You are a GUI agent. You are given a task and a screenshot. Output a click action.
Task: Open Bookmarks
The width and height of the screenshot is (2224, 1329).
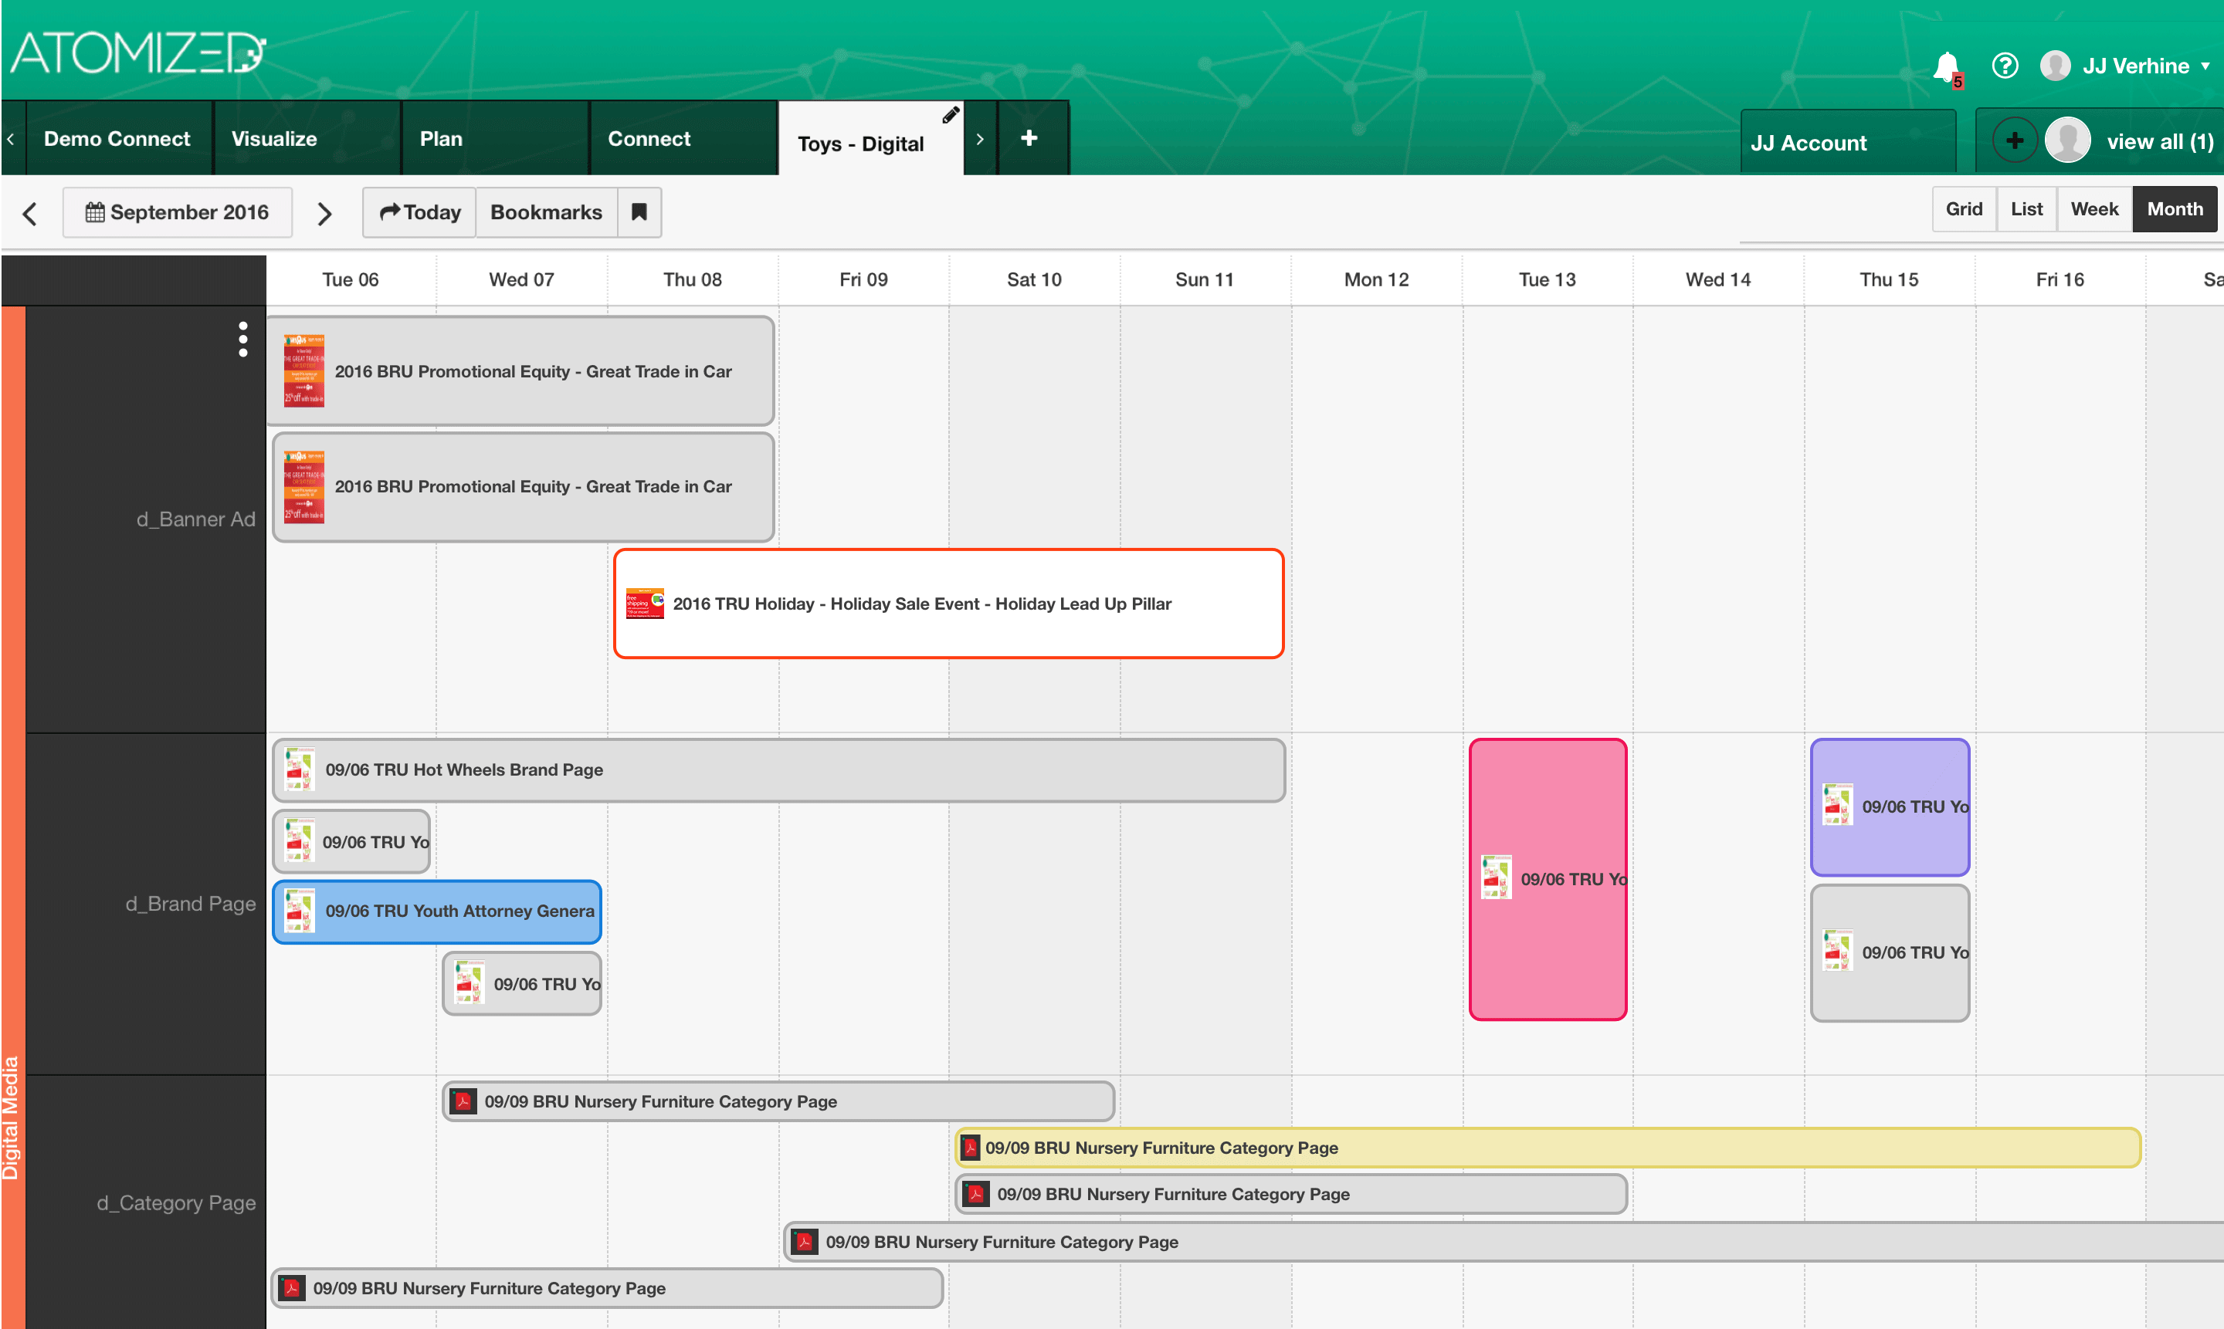pos(546,212)
